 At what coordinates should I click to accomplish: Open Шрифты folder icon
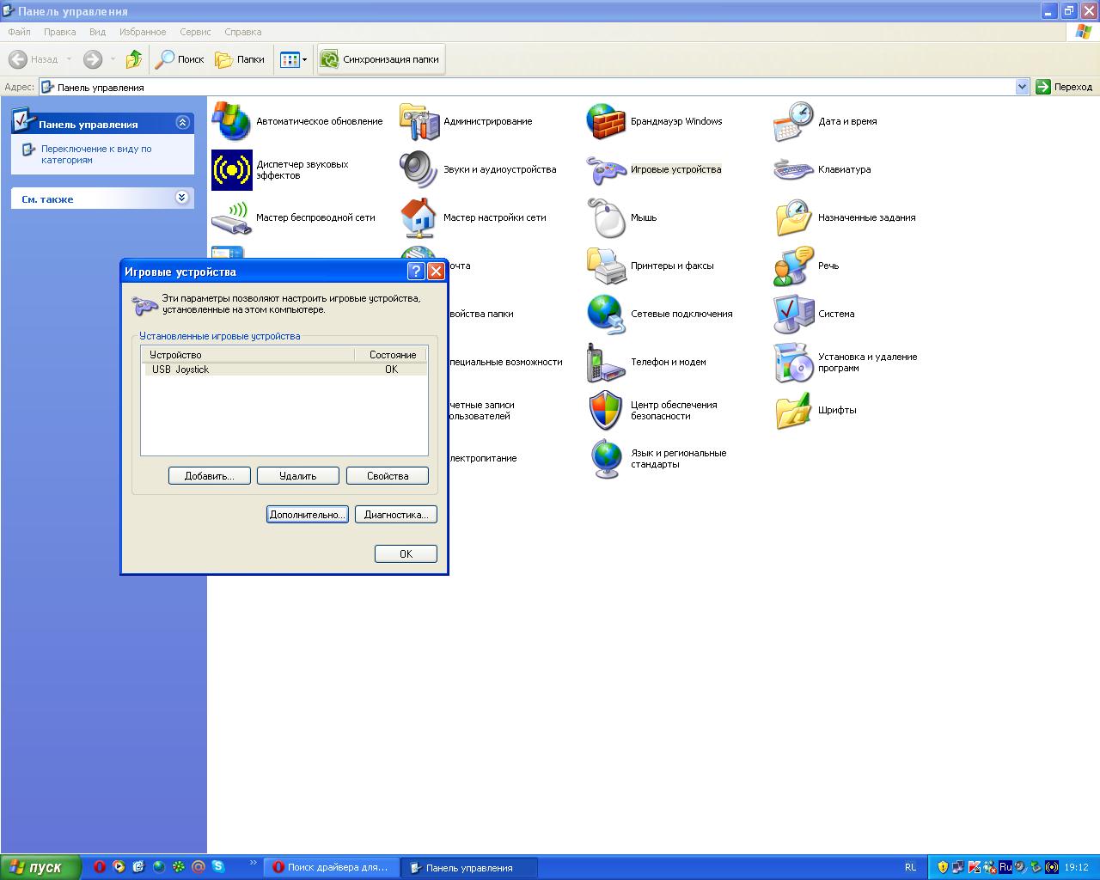[x=793, y=411]
